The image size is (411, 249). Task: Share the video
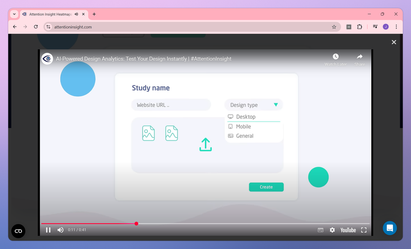(x=359, y=58)
